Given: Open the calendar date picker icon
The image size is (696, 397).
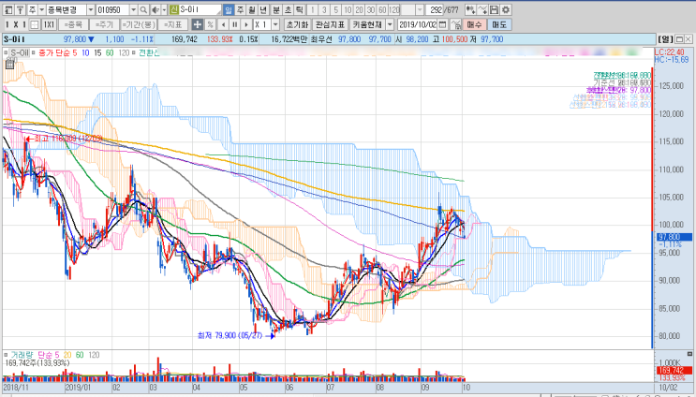Looking at the screenshot, I should 442,24.
